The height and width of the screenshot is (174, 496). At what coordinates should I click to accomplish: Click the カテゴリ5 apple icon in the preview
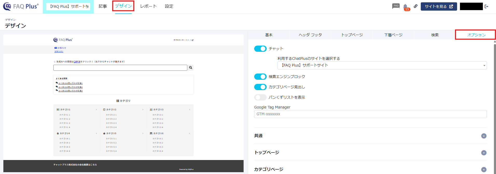(x=104, y=133)
